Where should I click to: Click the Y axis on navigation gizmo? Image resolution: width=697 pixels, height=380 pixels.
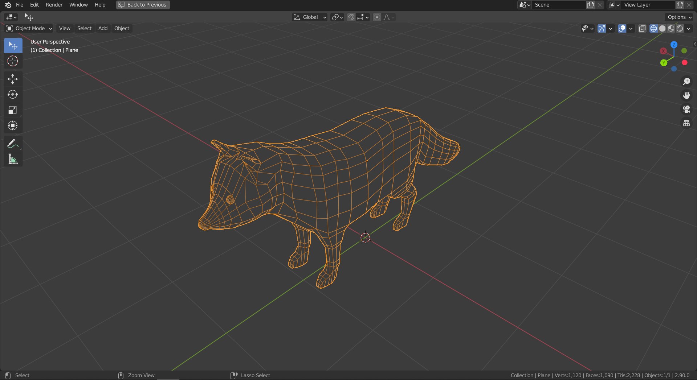pos(664,63)
